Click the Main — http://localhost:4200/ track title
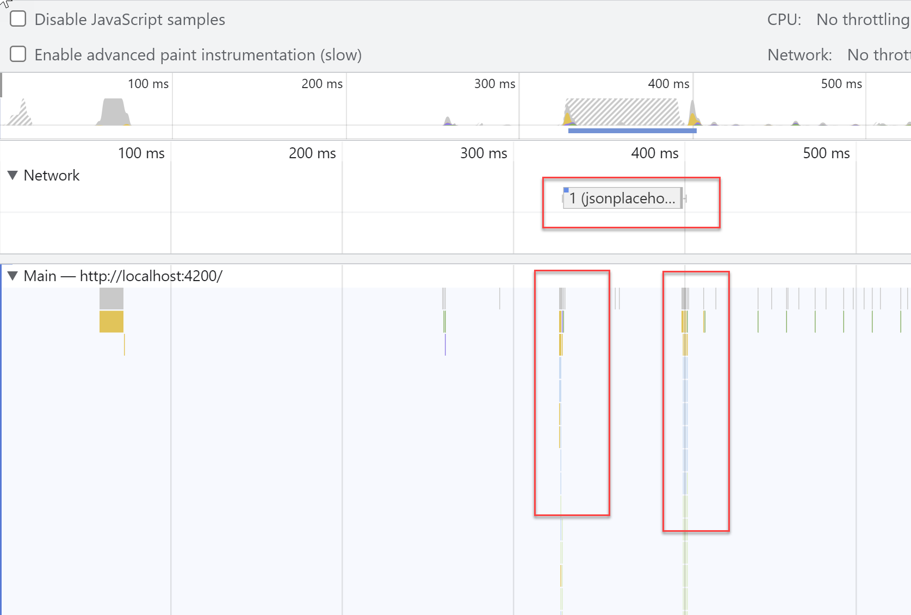911x615 pixels. [123, 276]
